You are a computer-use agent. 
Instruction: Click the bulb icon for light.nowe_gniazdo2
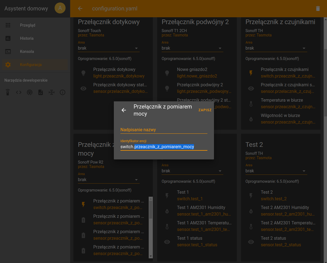click(x=167, y=73)
